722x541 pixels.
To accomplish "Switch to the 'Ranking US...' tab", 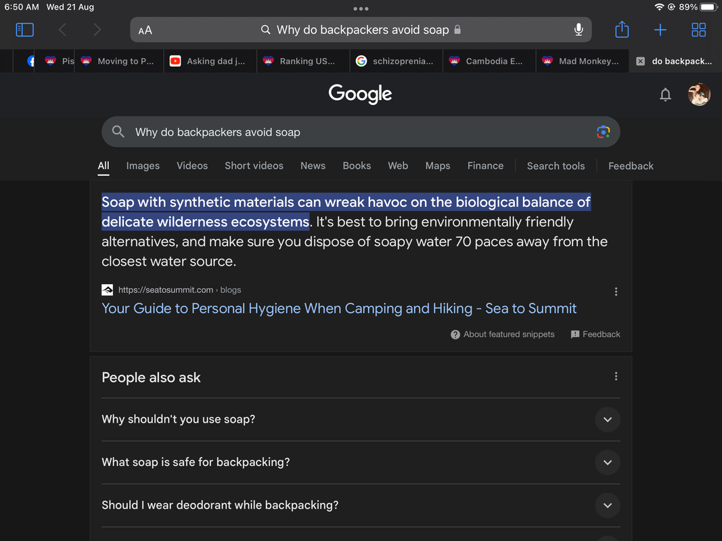I will [303, 61].
